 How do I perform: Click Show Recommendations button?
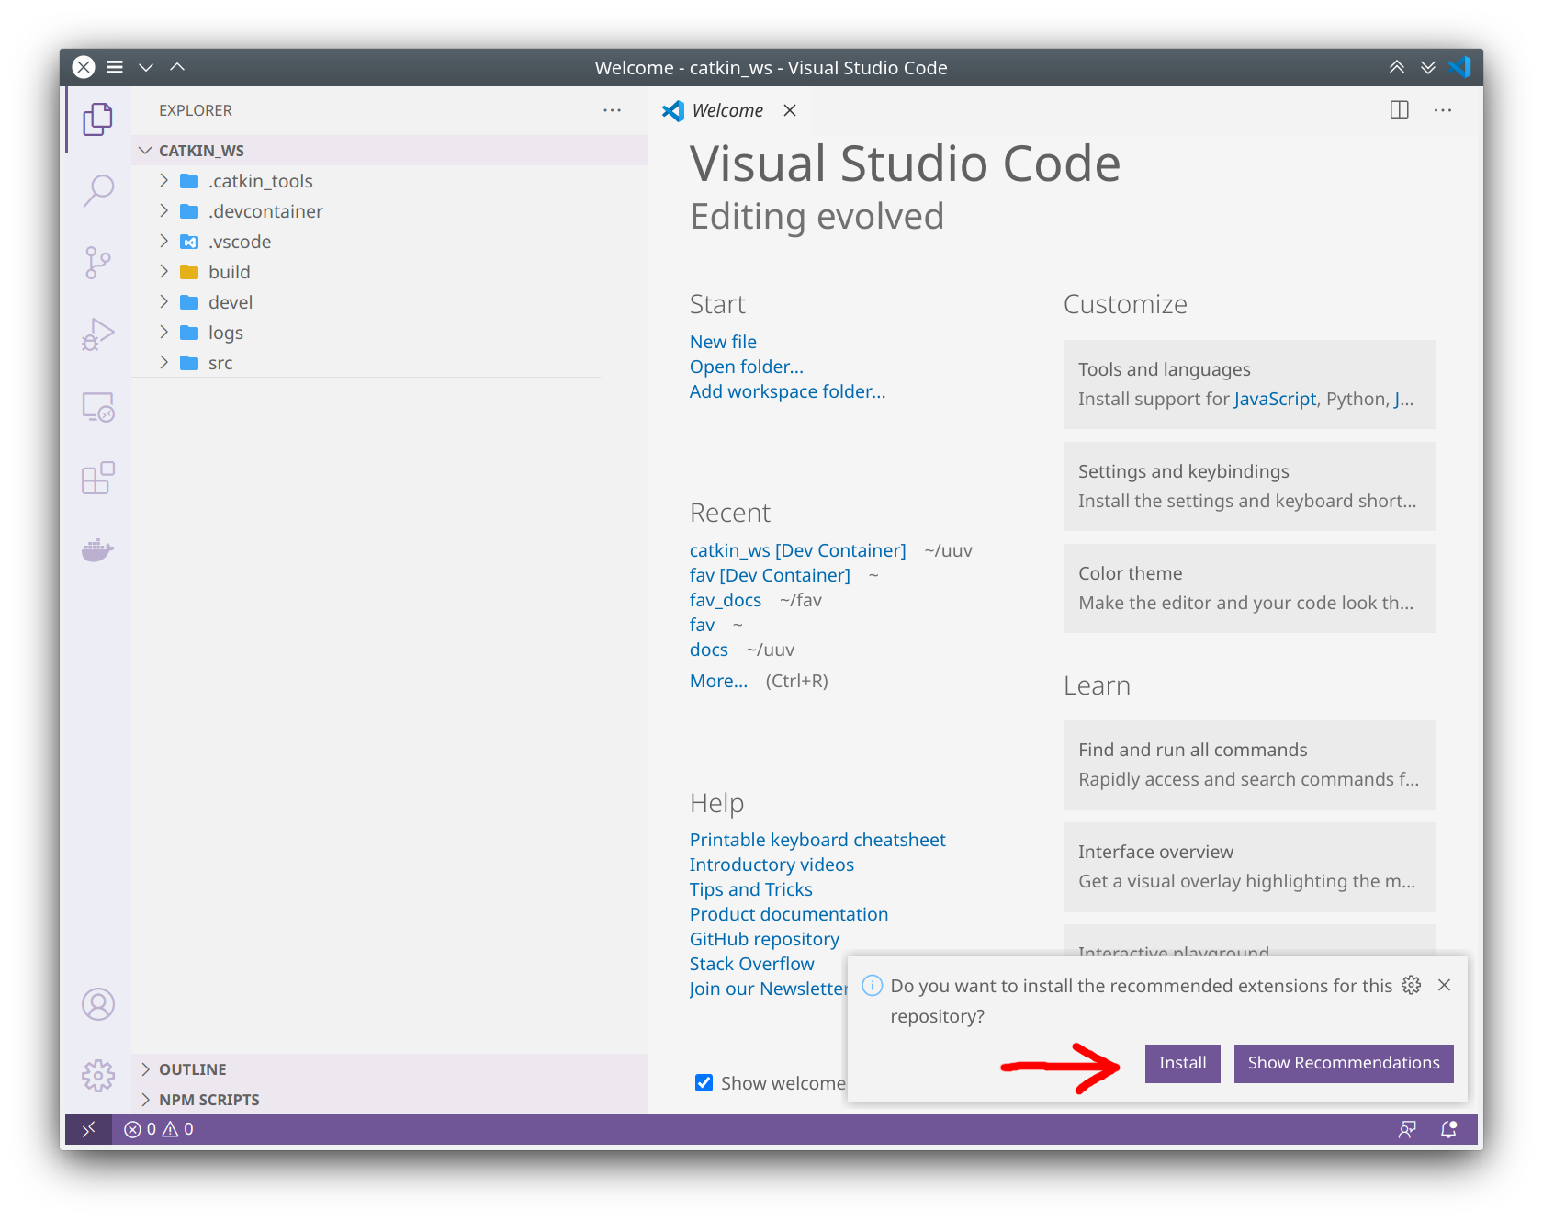point(1344,1063)
